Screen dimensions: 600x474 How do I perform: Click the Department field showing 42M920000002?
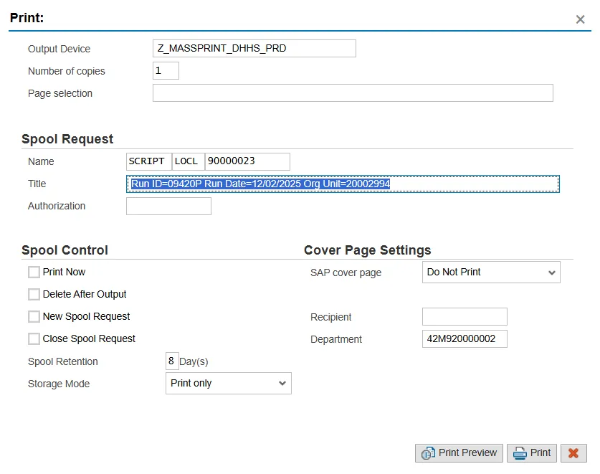coord(465,339)
